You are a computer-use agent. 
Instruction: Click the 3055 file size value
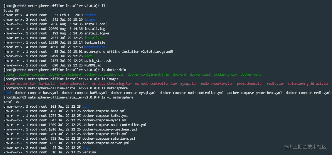[x=52, y=143]
